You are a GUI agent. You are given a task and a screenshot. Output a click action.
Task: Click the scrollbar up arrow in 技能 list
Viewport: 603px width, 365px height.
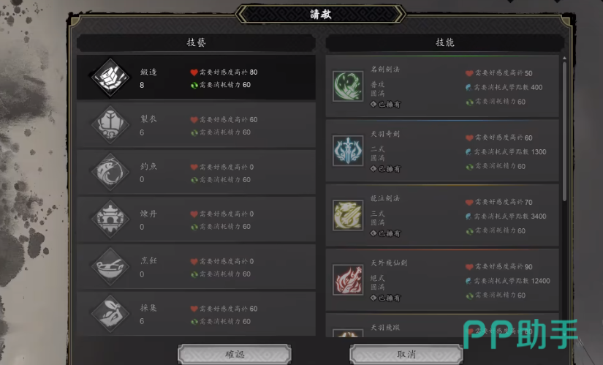564,58
